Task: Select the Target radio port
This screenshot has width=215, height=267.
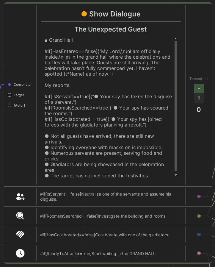Action: 10,95
